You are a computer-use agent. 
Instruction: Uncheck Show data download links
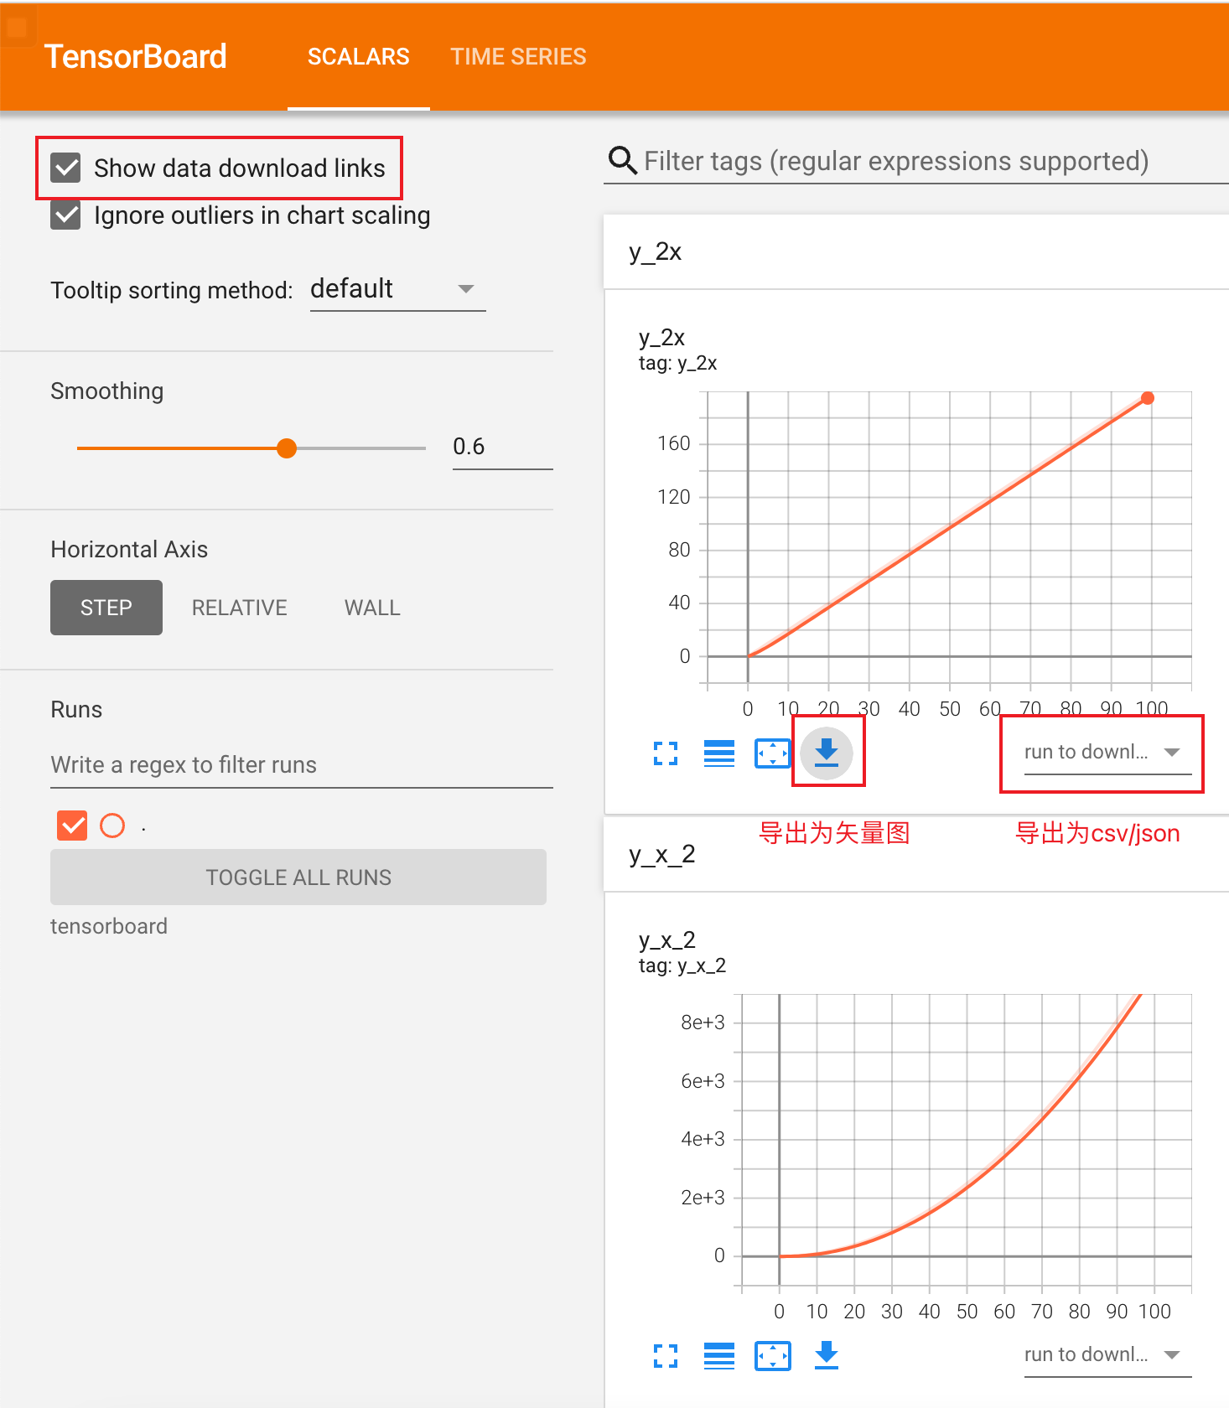coord(65,168)
